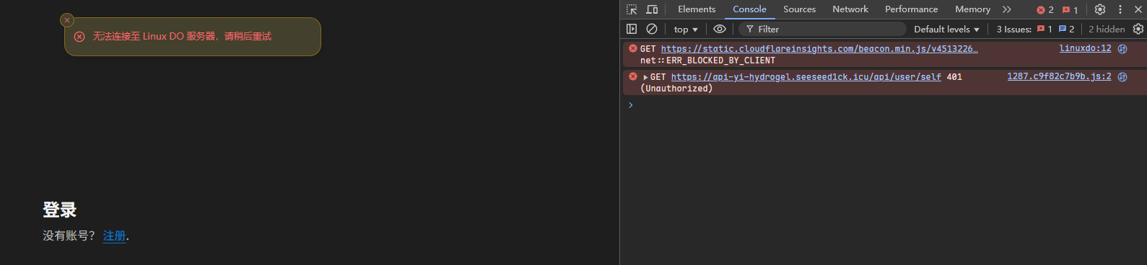
Task: Clear the console log
Action: point(652,29)
